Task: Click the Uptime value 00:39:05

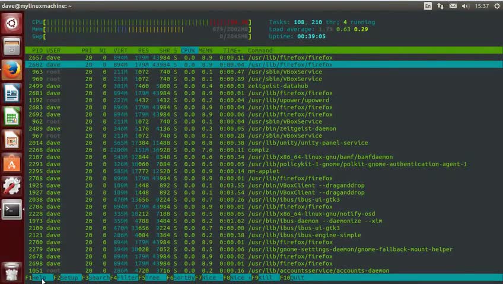Action: (x=311, y=37)
